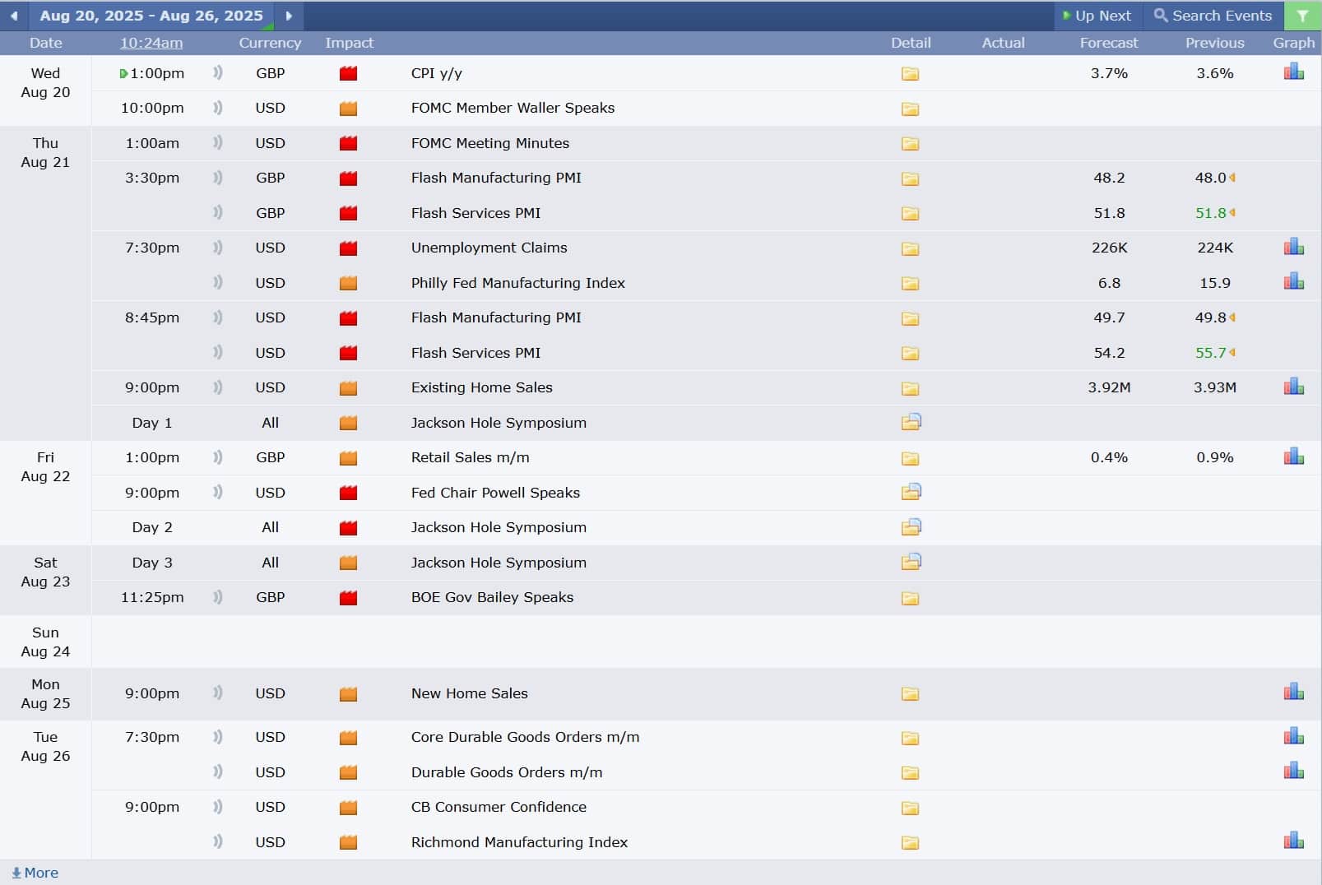The height and width of the screenshot is (885, 1322).
Task: Open detail folder for BOE Gov Bailey Speaks
Action: coord(910,598)
